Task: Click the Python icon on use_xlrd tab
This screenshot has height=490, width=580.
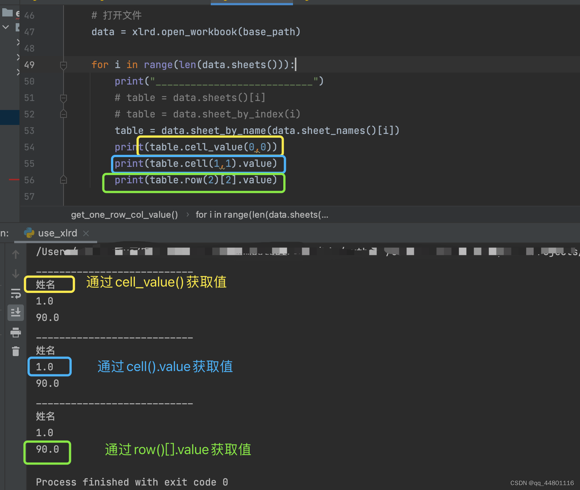Action: coord(29,233)
